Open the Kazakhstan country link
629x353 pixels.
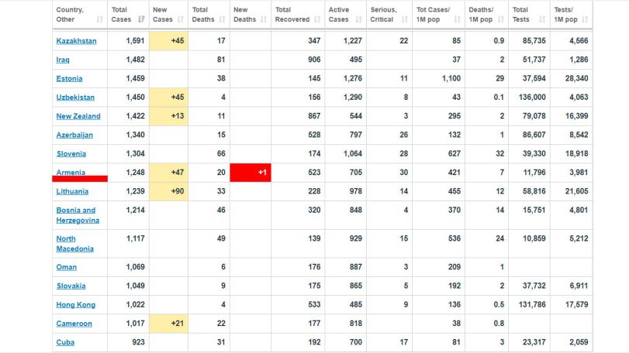(76, 41)
